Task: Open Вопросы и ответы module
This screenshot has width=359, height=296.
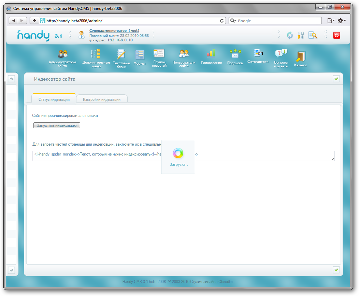Action: point(281,54)
